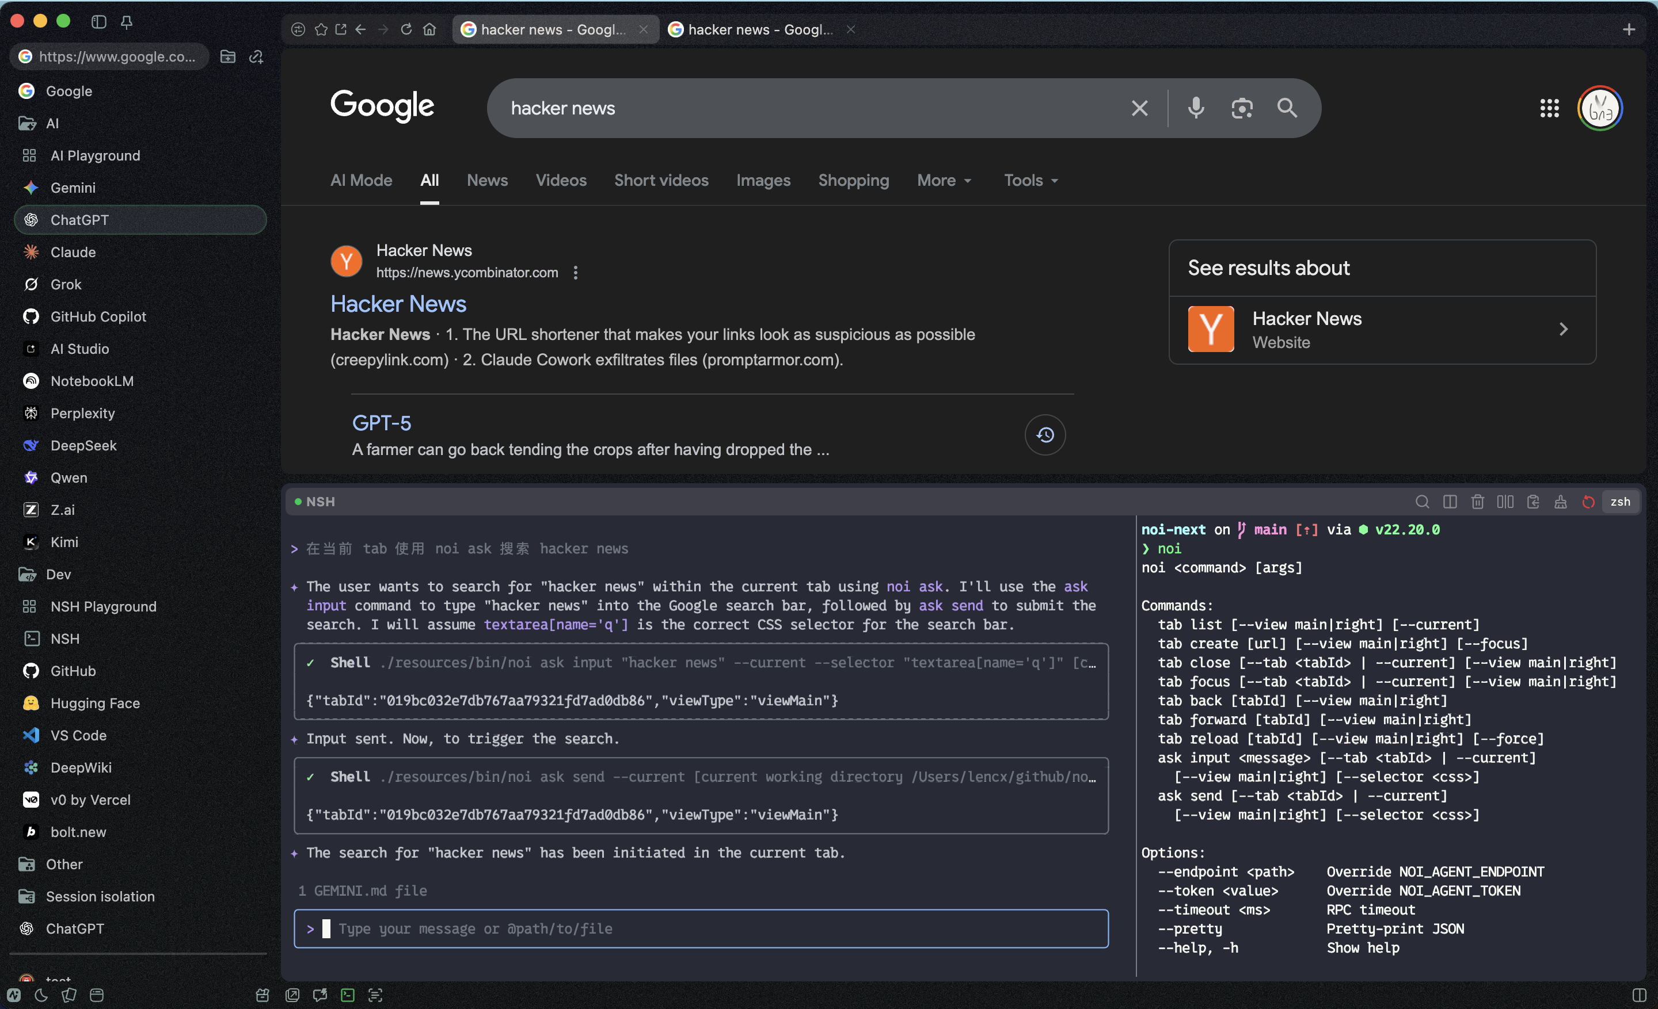The image size is (1658, 1009).
Task: Expand the More dropdown in search filters
Action: point(944,180)
